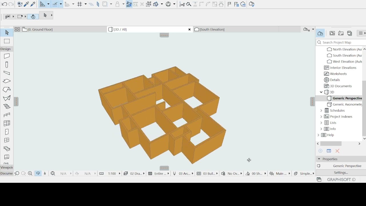Click the Zoom in magnifier icon
Viewport: 366px width, 206px height.
(30, 173)
